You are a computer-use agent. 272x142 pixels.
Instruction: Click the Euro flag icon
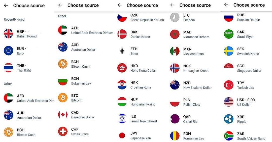[x=9, y=51]
